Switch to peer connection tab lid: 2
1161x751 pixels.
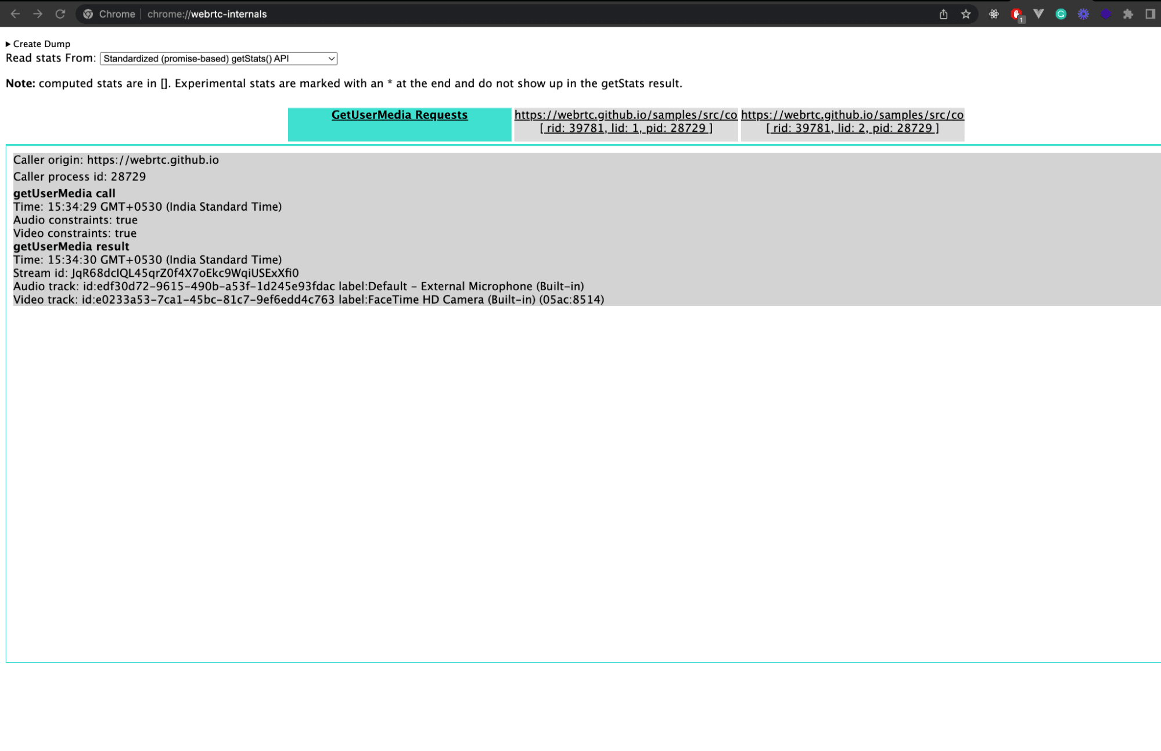coord(852,121)
